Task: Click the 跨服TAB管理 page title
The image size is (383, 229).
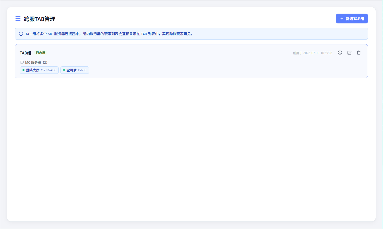Action: click(x=39, y=19)
